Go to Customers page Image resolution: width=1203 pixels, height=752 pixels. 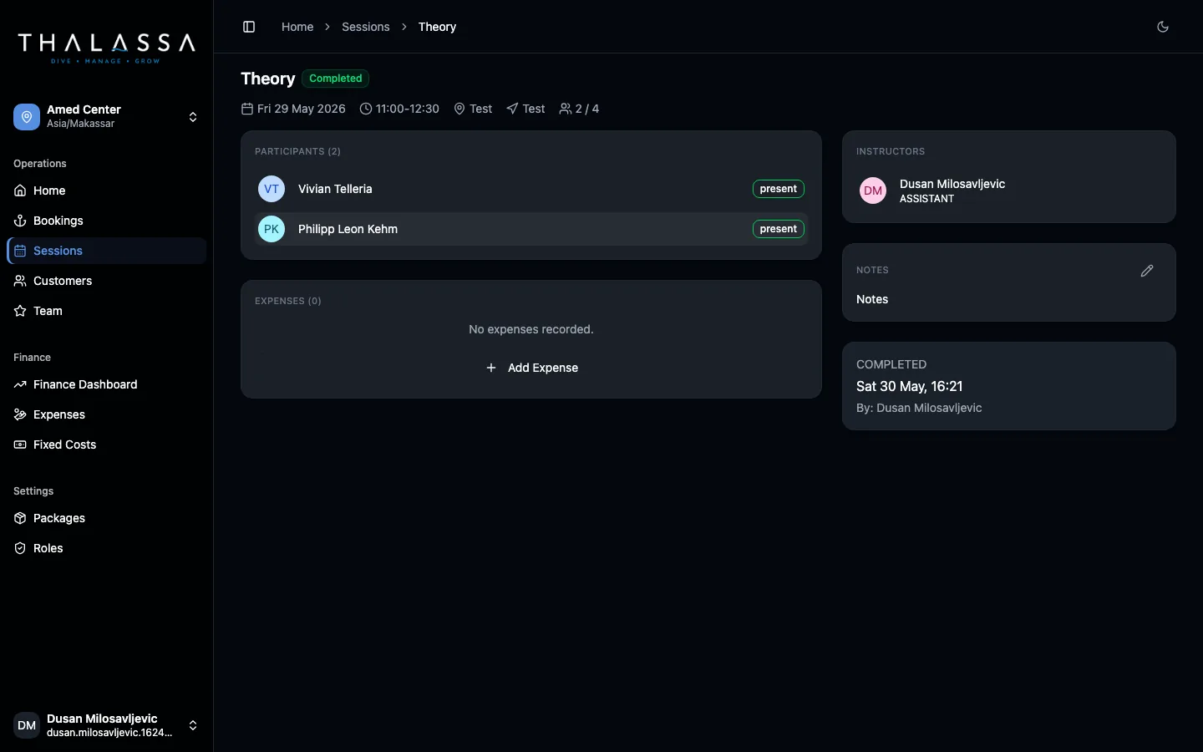106,281
